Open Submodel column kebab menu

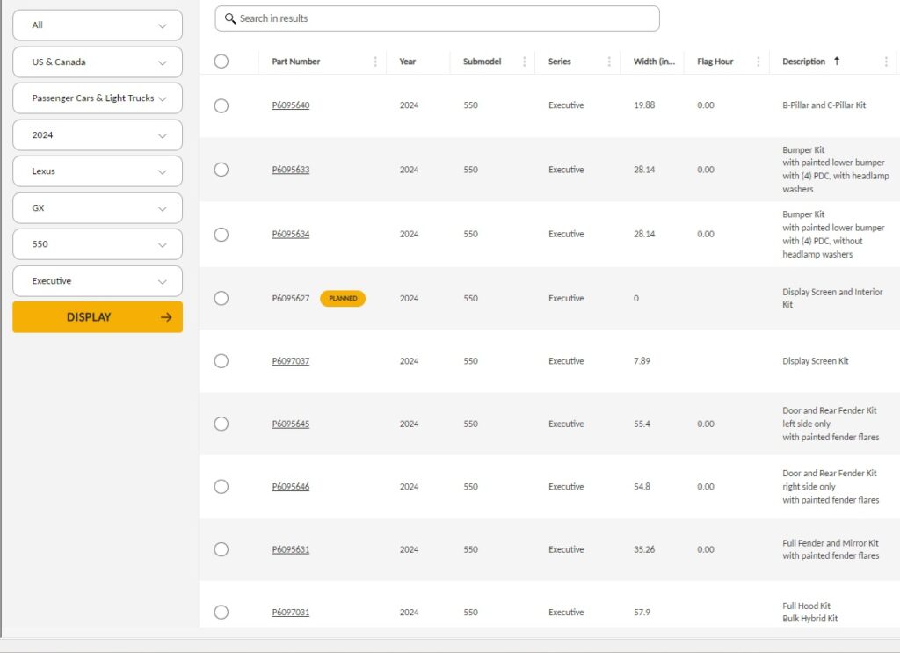tap(525, 62)
